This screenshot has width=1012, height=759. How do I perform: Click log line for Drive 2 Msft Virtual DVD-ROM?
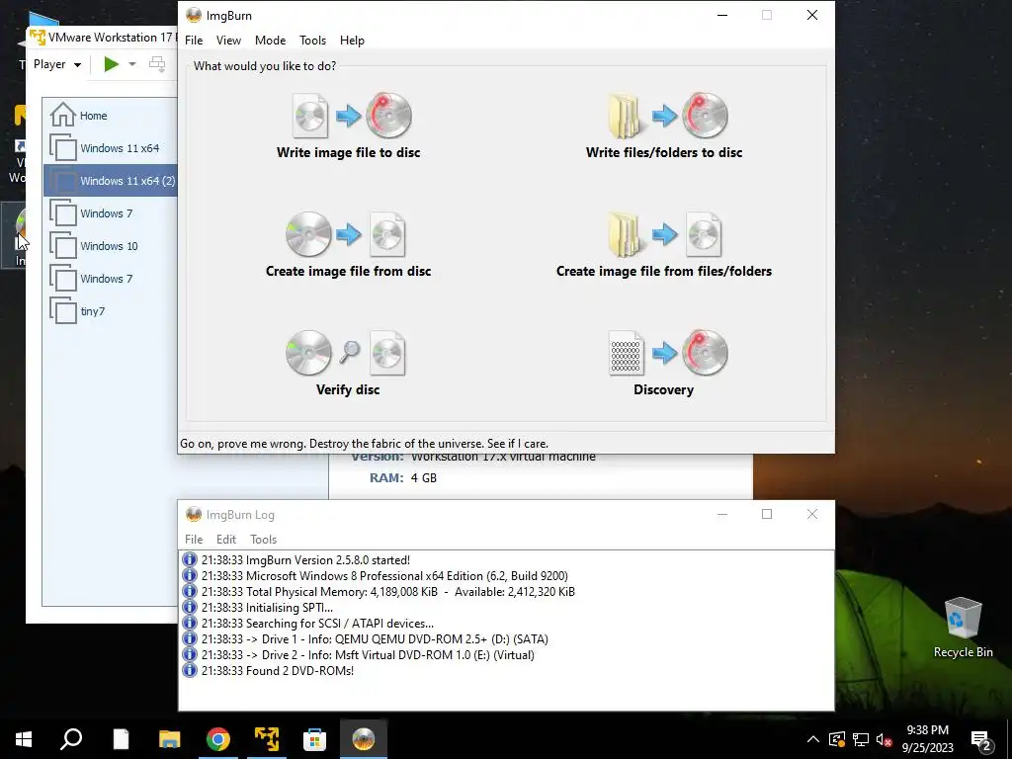(368, 655)
